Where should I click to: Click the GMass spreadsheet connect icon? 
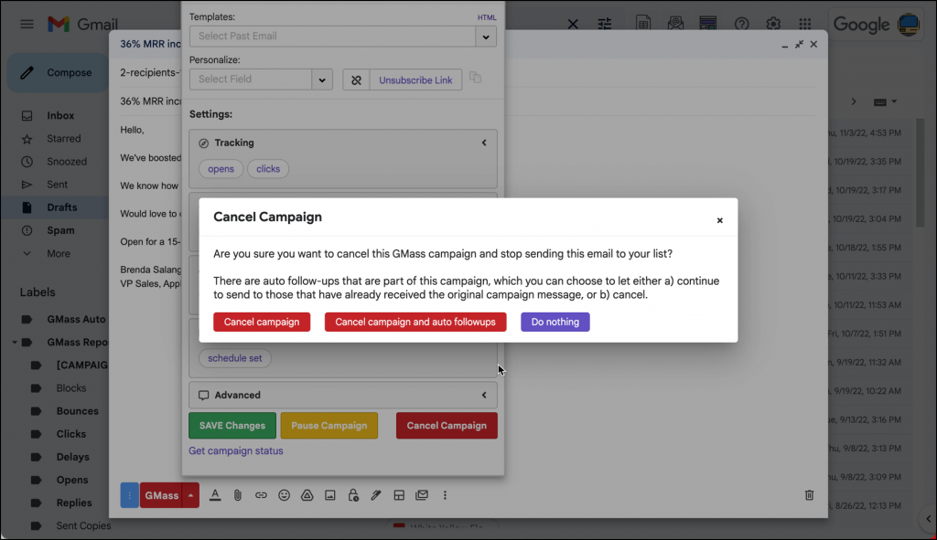point(643,23)
